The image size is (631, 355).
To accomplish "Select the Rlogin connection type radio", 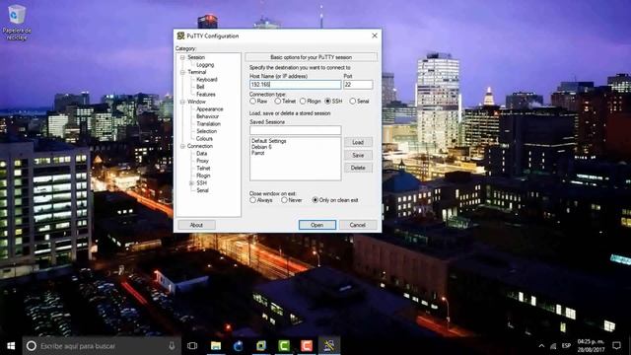I will click(x=303, y=101).
